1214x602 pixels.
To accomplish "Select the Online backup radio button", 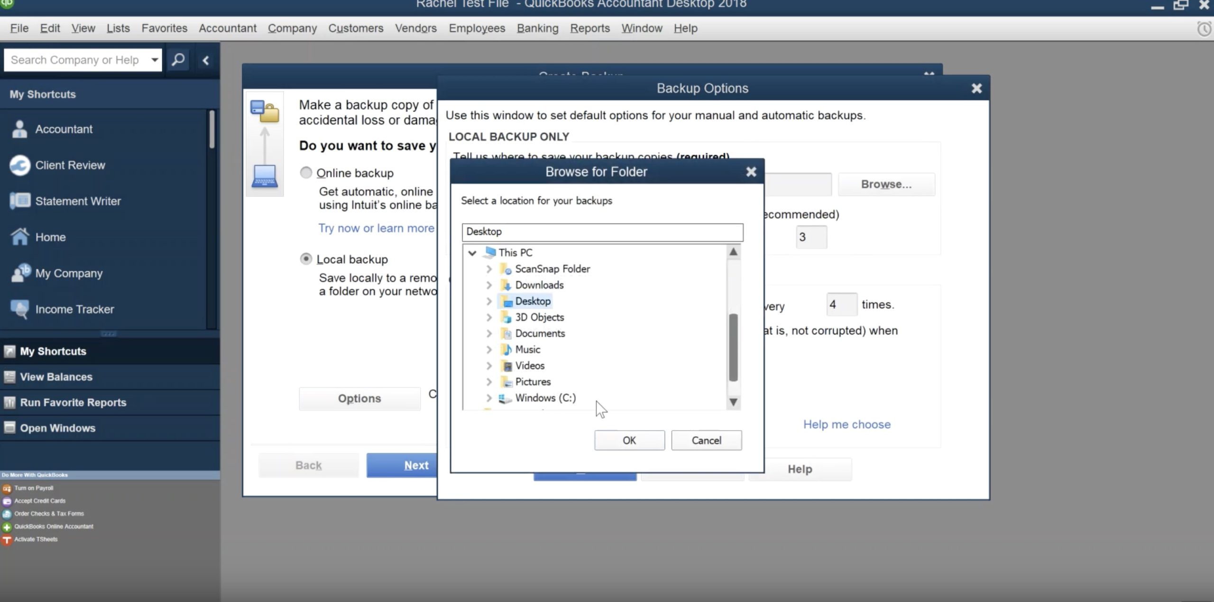I will (x=306, y=173).
